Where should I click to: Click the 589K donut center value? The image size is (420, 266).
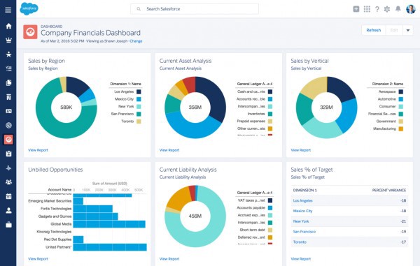[x=66, y=108]
